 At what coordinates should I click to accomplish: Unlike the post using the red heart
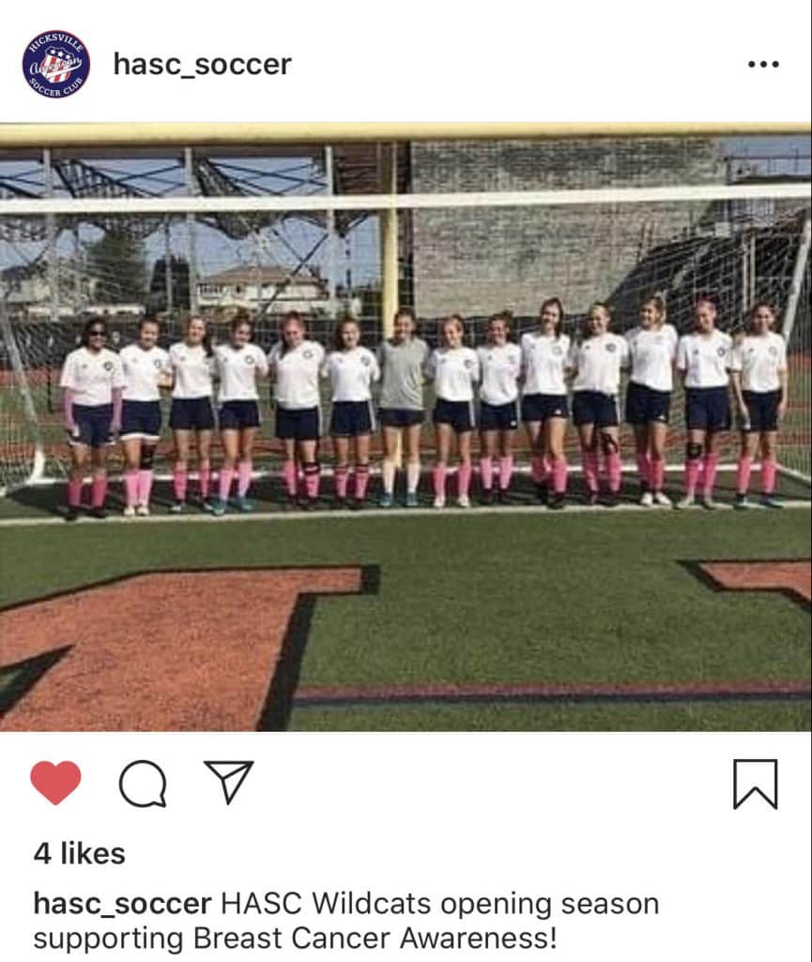pyautogui.click(x=55, y=783)
